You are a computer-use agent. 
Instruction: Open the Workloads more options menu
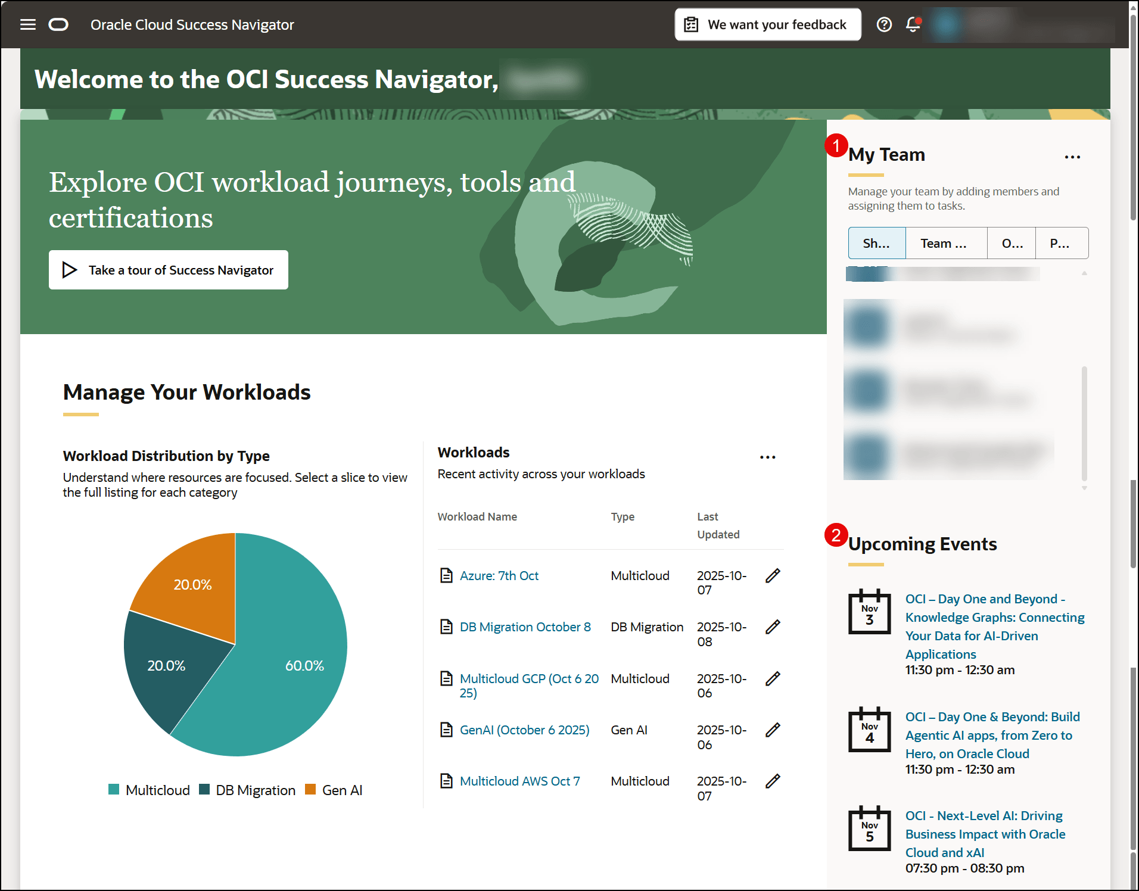[x=768, y=457]
